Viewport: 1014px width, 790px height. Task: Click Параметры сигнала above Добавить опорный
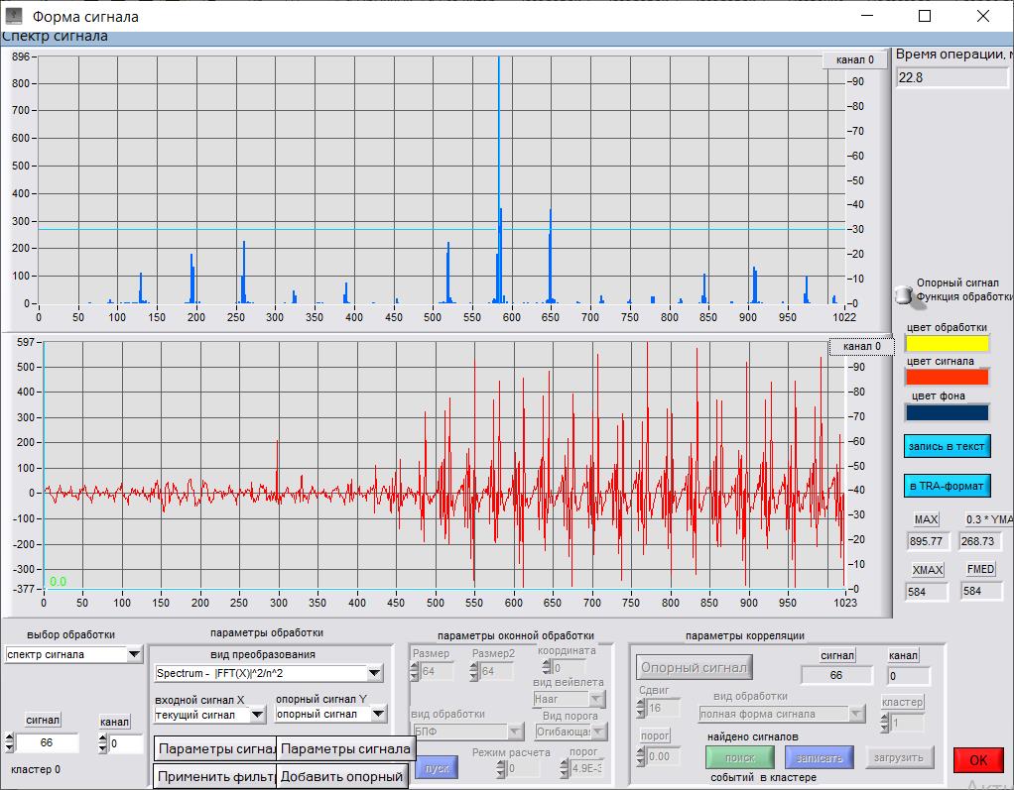click(x=342, y=748)
